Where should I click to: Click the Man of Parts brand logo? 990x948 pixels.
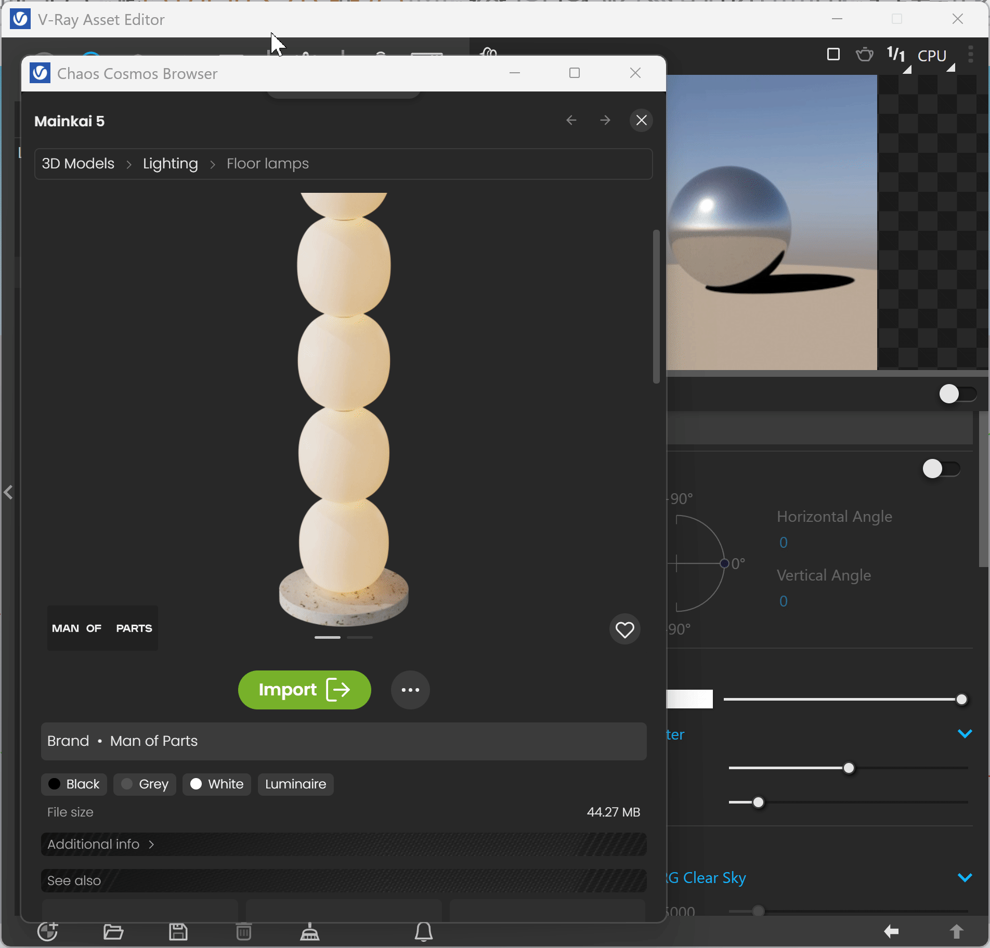click(x=102, y=628)
